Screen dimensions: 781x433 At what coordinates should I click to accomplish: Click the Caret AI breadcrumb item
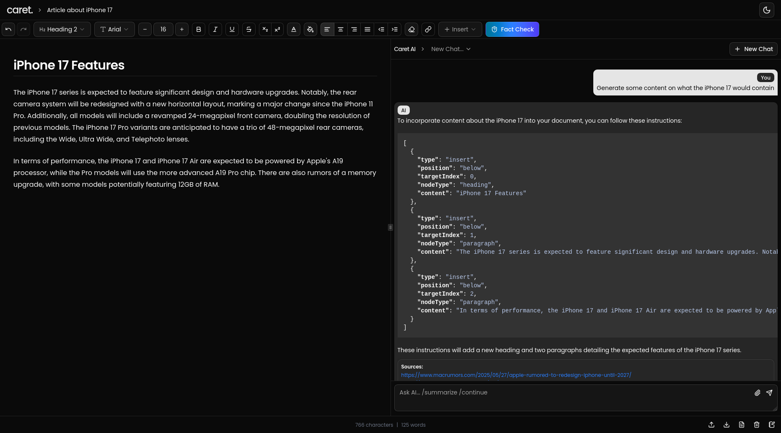click(405, 49)
